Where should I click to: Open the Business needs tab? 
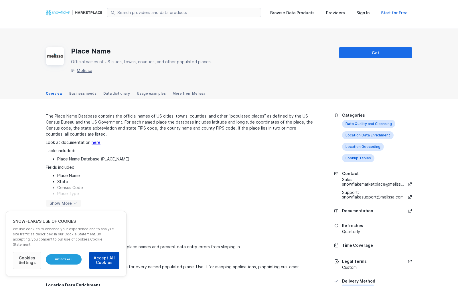point(83,94)
